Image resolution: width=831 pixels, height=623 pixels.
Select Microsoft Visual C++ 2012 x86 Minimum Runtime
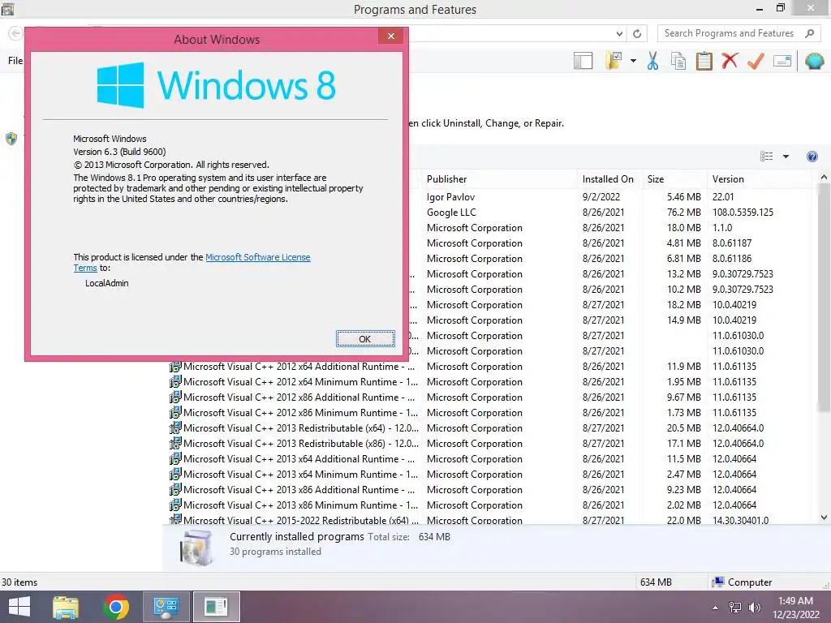(x=300, y=413)
